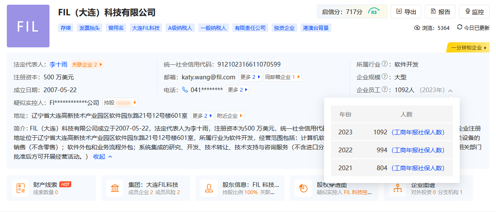This screenshot has width=496, height=212.
Task: Click the 股东信息 person icon
Action: (x=209, y=188)
